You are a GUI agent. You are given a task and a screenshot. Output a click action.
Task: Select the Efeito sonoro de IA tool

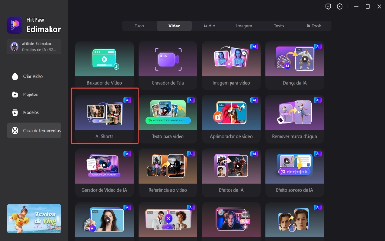(295, 173)
